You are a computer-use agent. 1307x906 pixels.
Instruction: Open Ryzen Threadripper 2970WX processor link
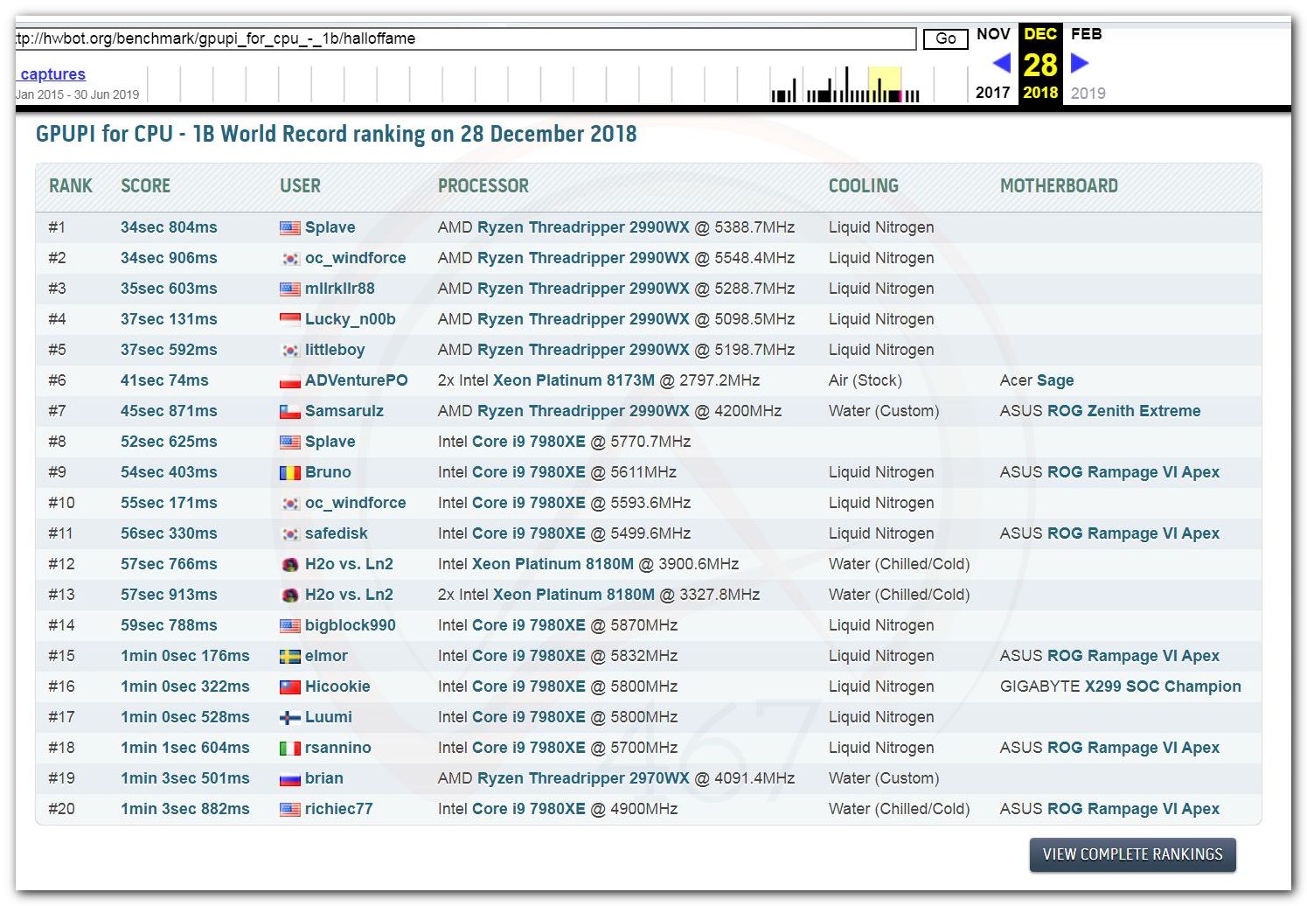pos(583,778)
